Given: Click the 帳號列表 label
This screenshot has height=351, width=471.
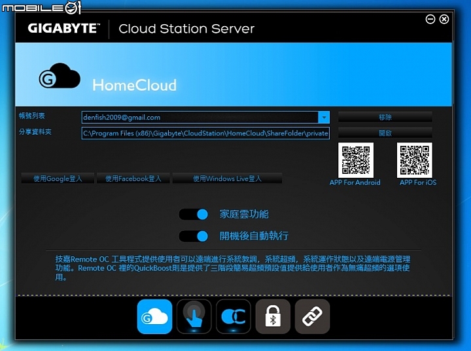Looking at the screenshot, I should point(32,116).
